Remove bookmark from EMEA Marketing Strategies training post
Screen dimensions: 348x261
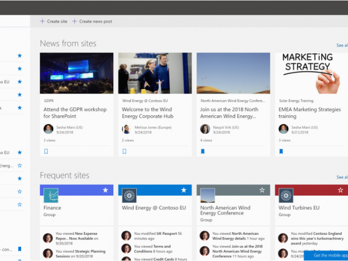(281, 151)
